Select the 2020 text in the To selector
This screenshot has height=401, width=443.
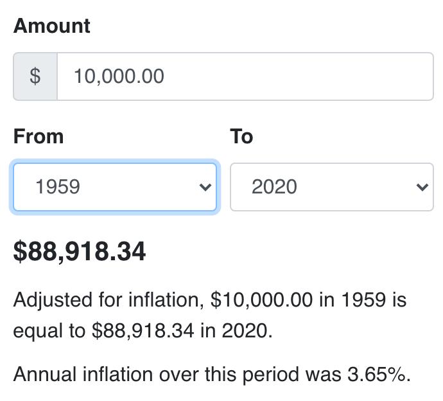click(x=274, y=187)
